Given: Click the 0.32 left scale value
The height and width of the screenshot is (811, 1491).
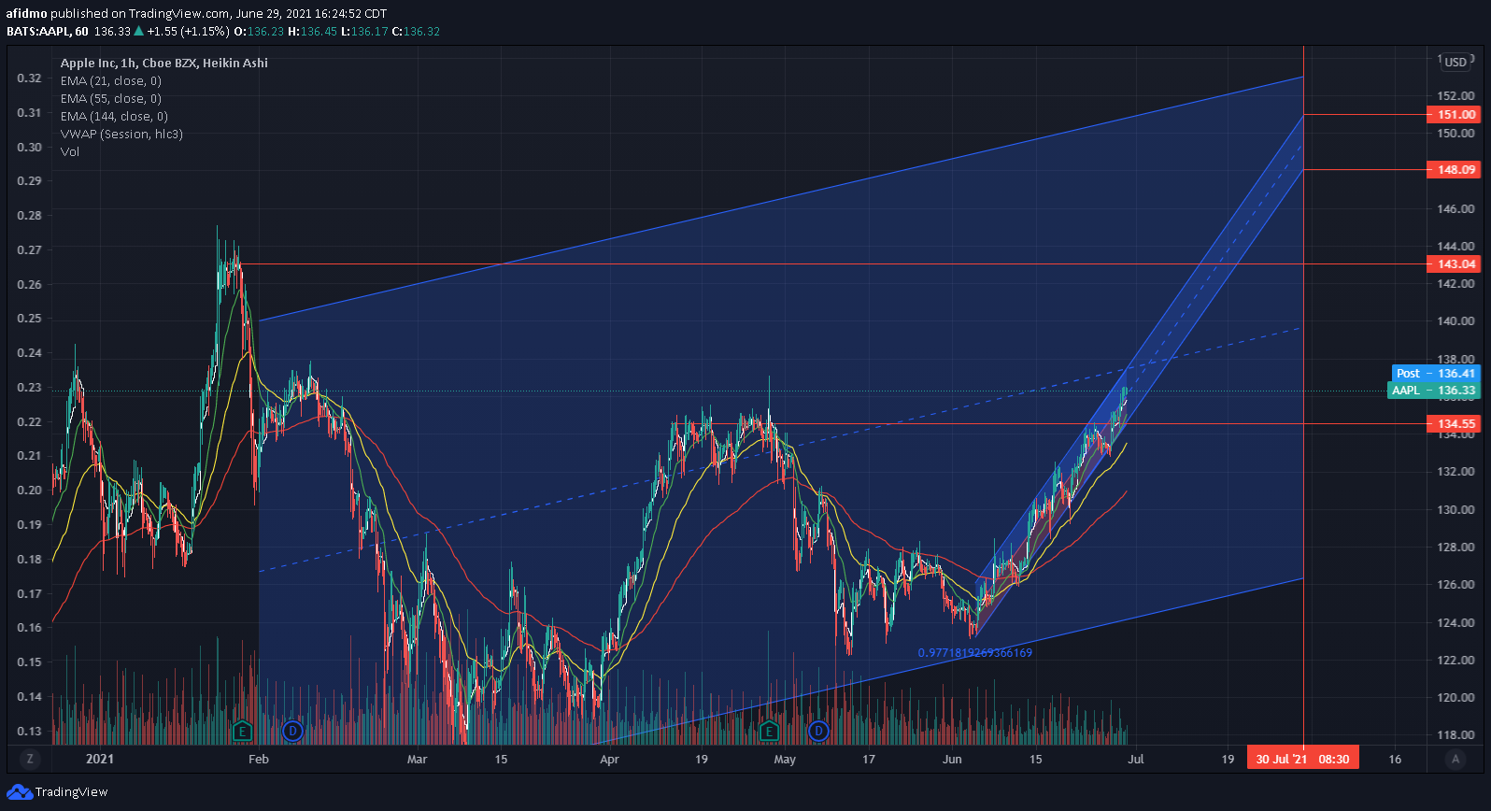Looking at the screenshot, I should point(29,78).
